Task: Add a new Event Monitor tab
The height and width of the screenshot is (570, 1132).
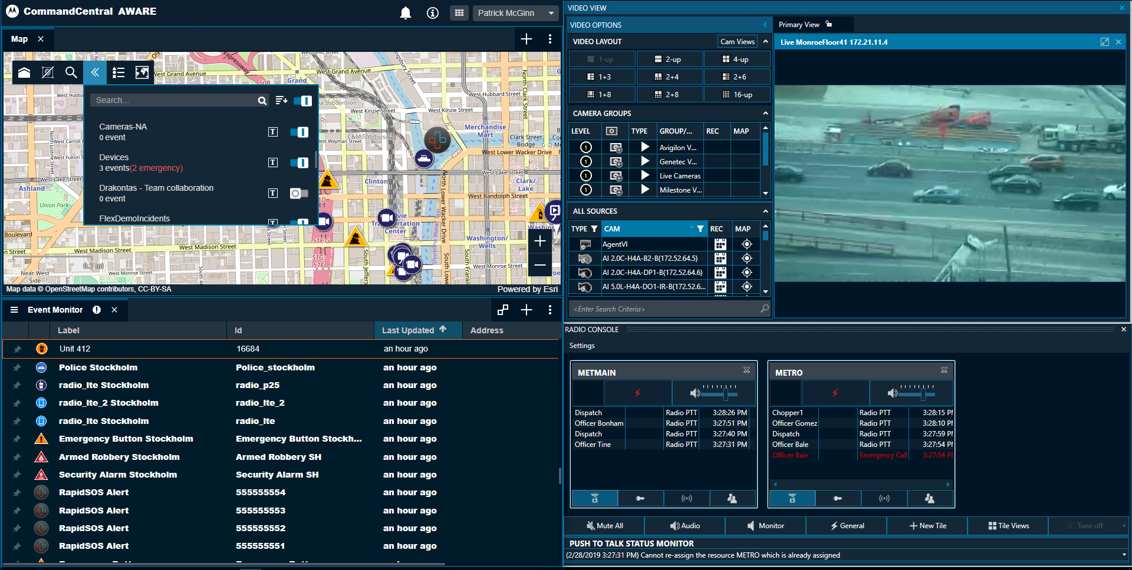Action: pyautogui.click(x=526, y=310)
